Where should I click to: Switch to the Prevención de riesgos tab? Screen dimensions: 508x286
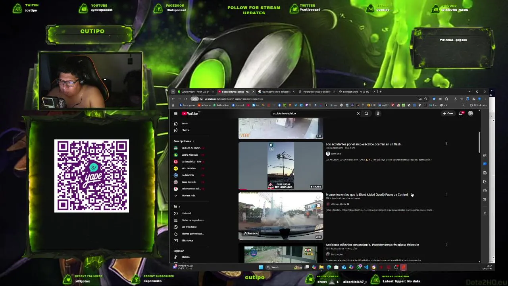coord(316,92)
